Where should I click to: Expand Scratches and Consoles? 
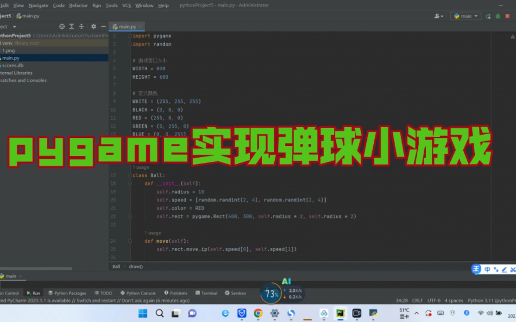(x=23, y=80)
